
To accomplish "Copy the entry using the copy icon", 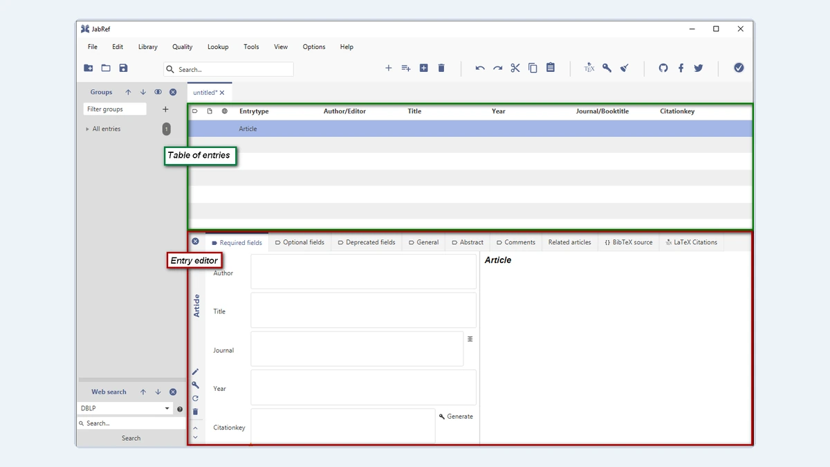I will [x=533, y=68].
